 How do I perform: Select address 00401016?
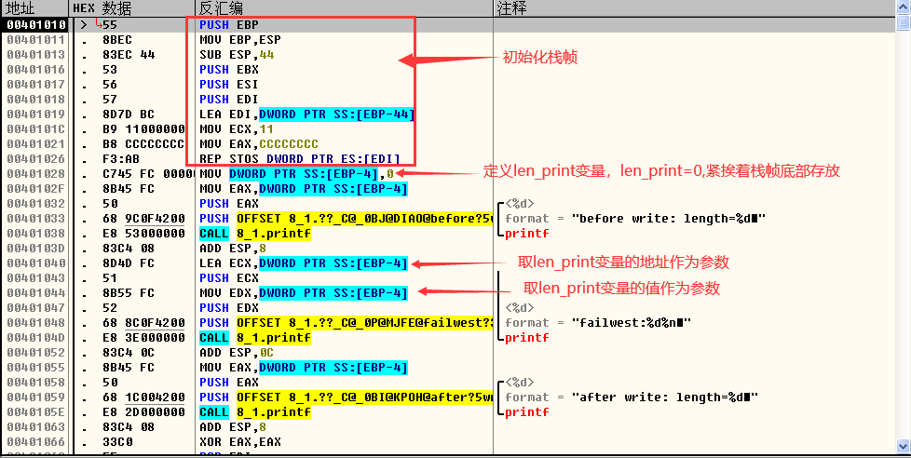click(36, 70)
